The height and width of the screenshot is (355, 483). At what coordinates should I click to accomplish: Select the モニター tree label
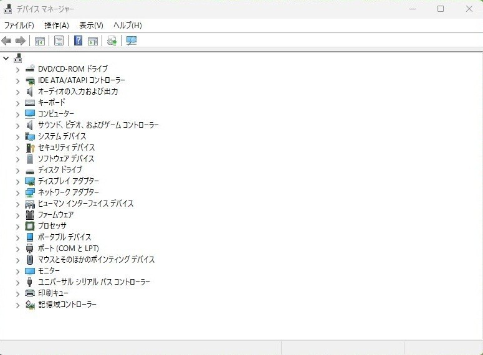(49, 271)
